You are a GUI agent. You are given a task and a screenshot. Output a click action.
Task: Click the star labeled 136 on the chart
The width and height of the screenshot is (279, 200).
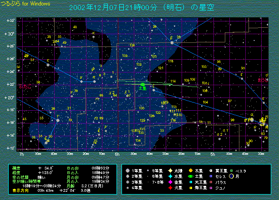pyautogui.click(x=132, y=46)
